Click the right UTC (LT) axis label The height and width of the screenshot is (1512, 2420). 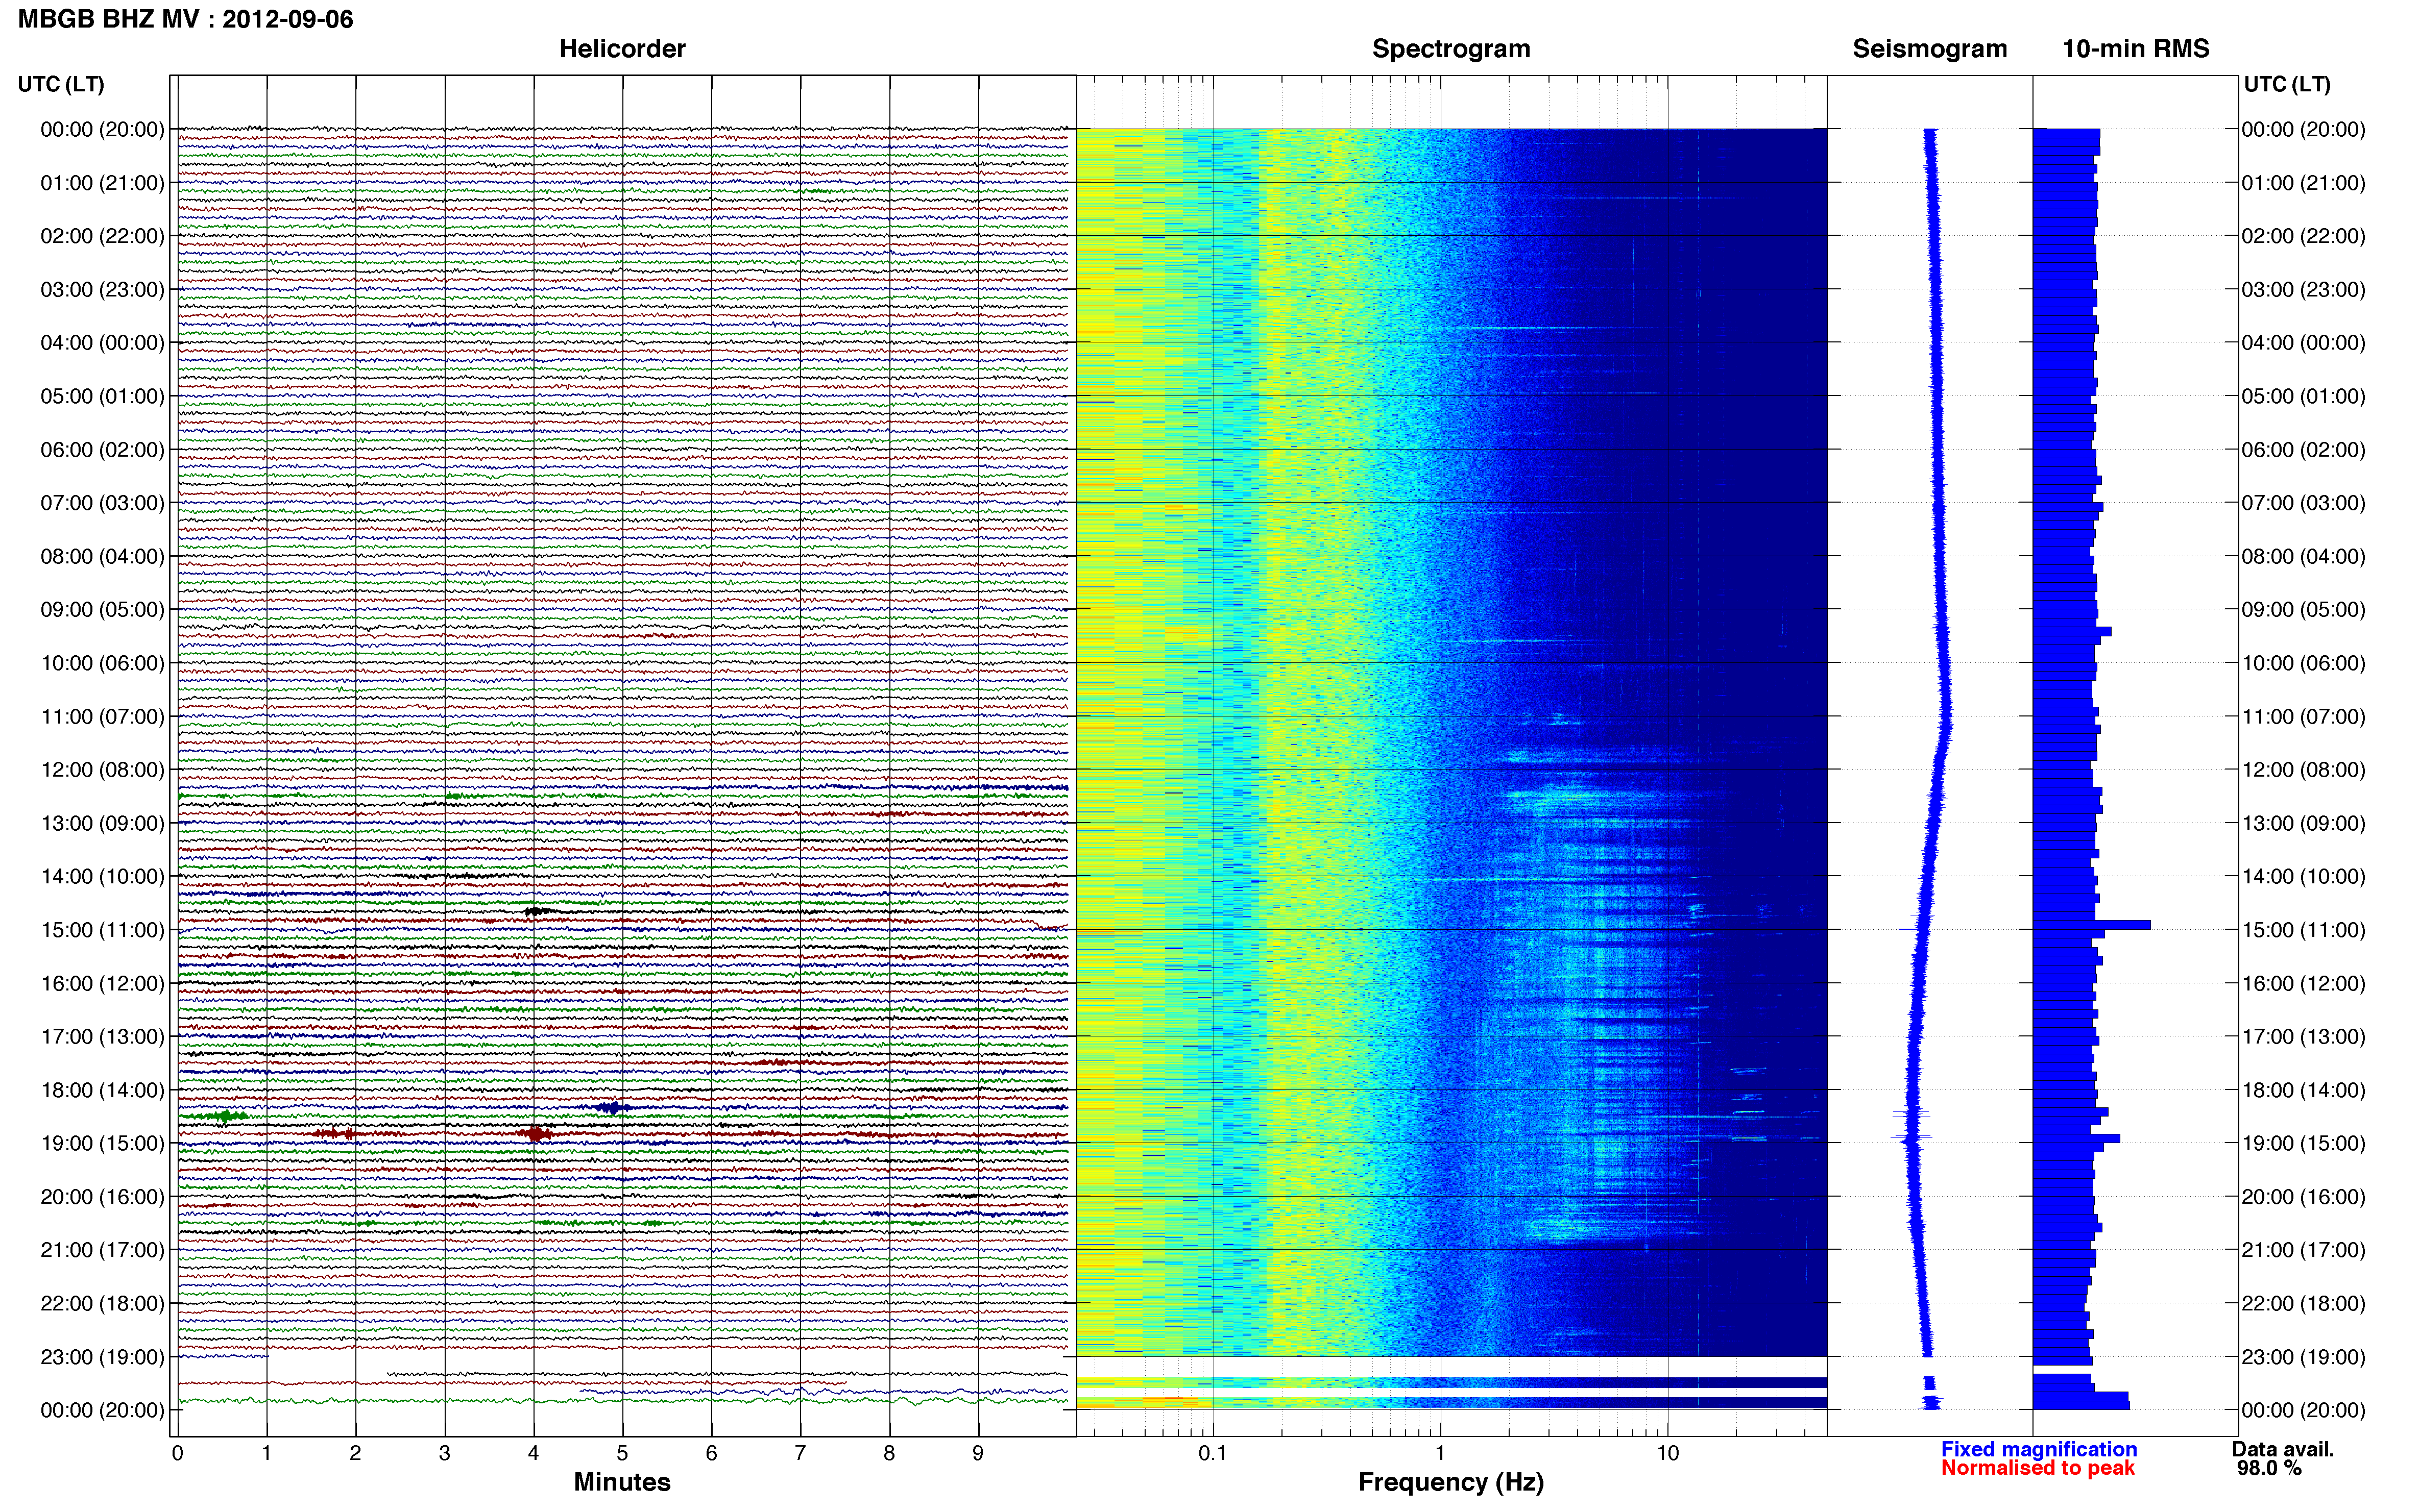2287,84
